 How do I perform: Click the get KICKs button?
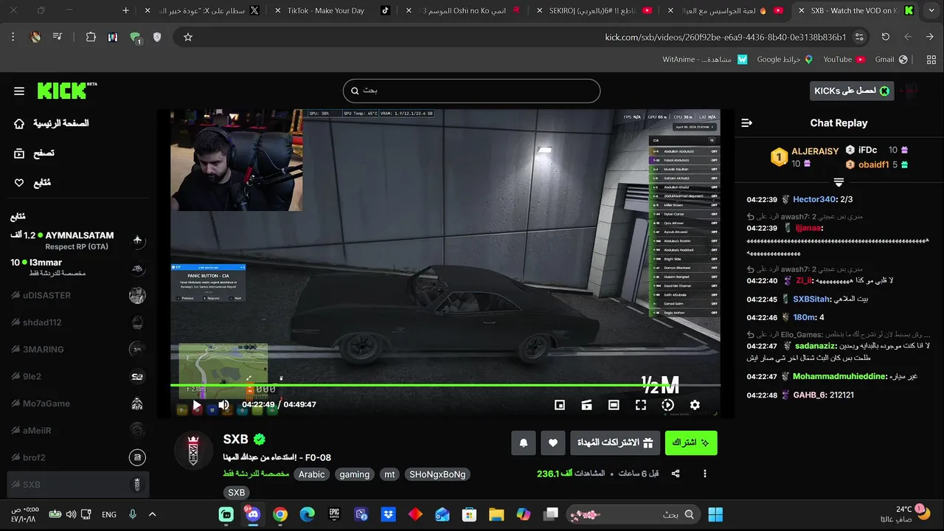(852, 91)
